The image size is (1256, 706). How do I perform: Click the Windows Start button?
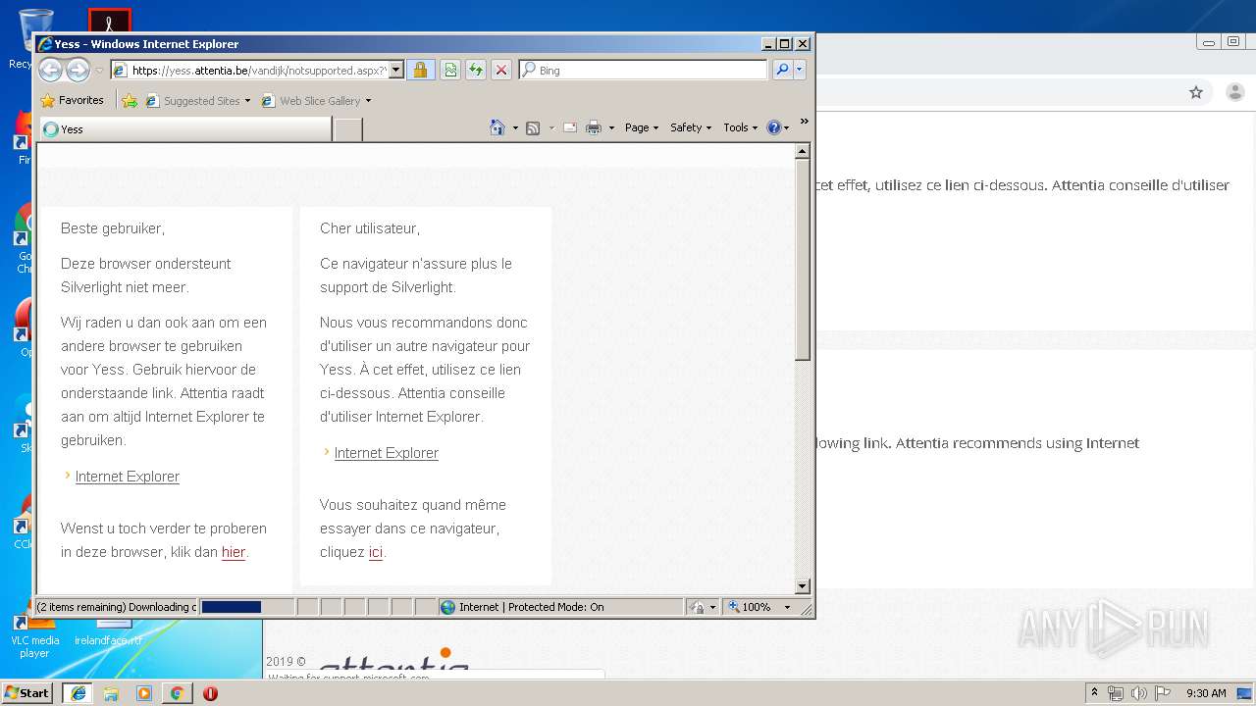[27, 693]
